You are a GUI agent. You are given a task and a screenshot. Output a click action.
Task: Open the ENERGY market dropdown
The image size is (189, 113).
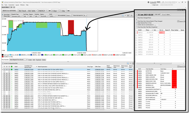point(43,11)
